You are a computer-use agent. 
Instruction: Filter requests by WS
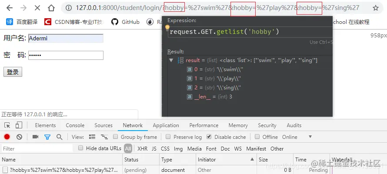[238, 148]
